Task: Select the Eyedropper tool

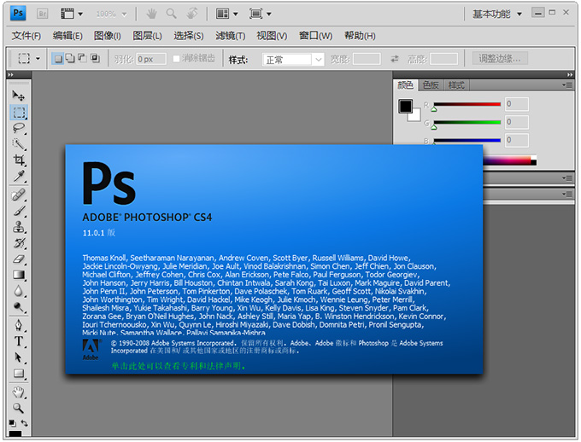Action: (x=19, y=177)
